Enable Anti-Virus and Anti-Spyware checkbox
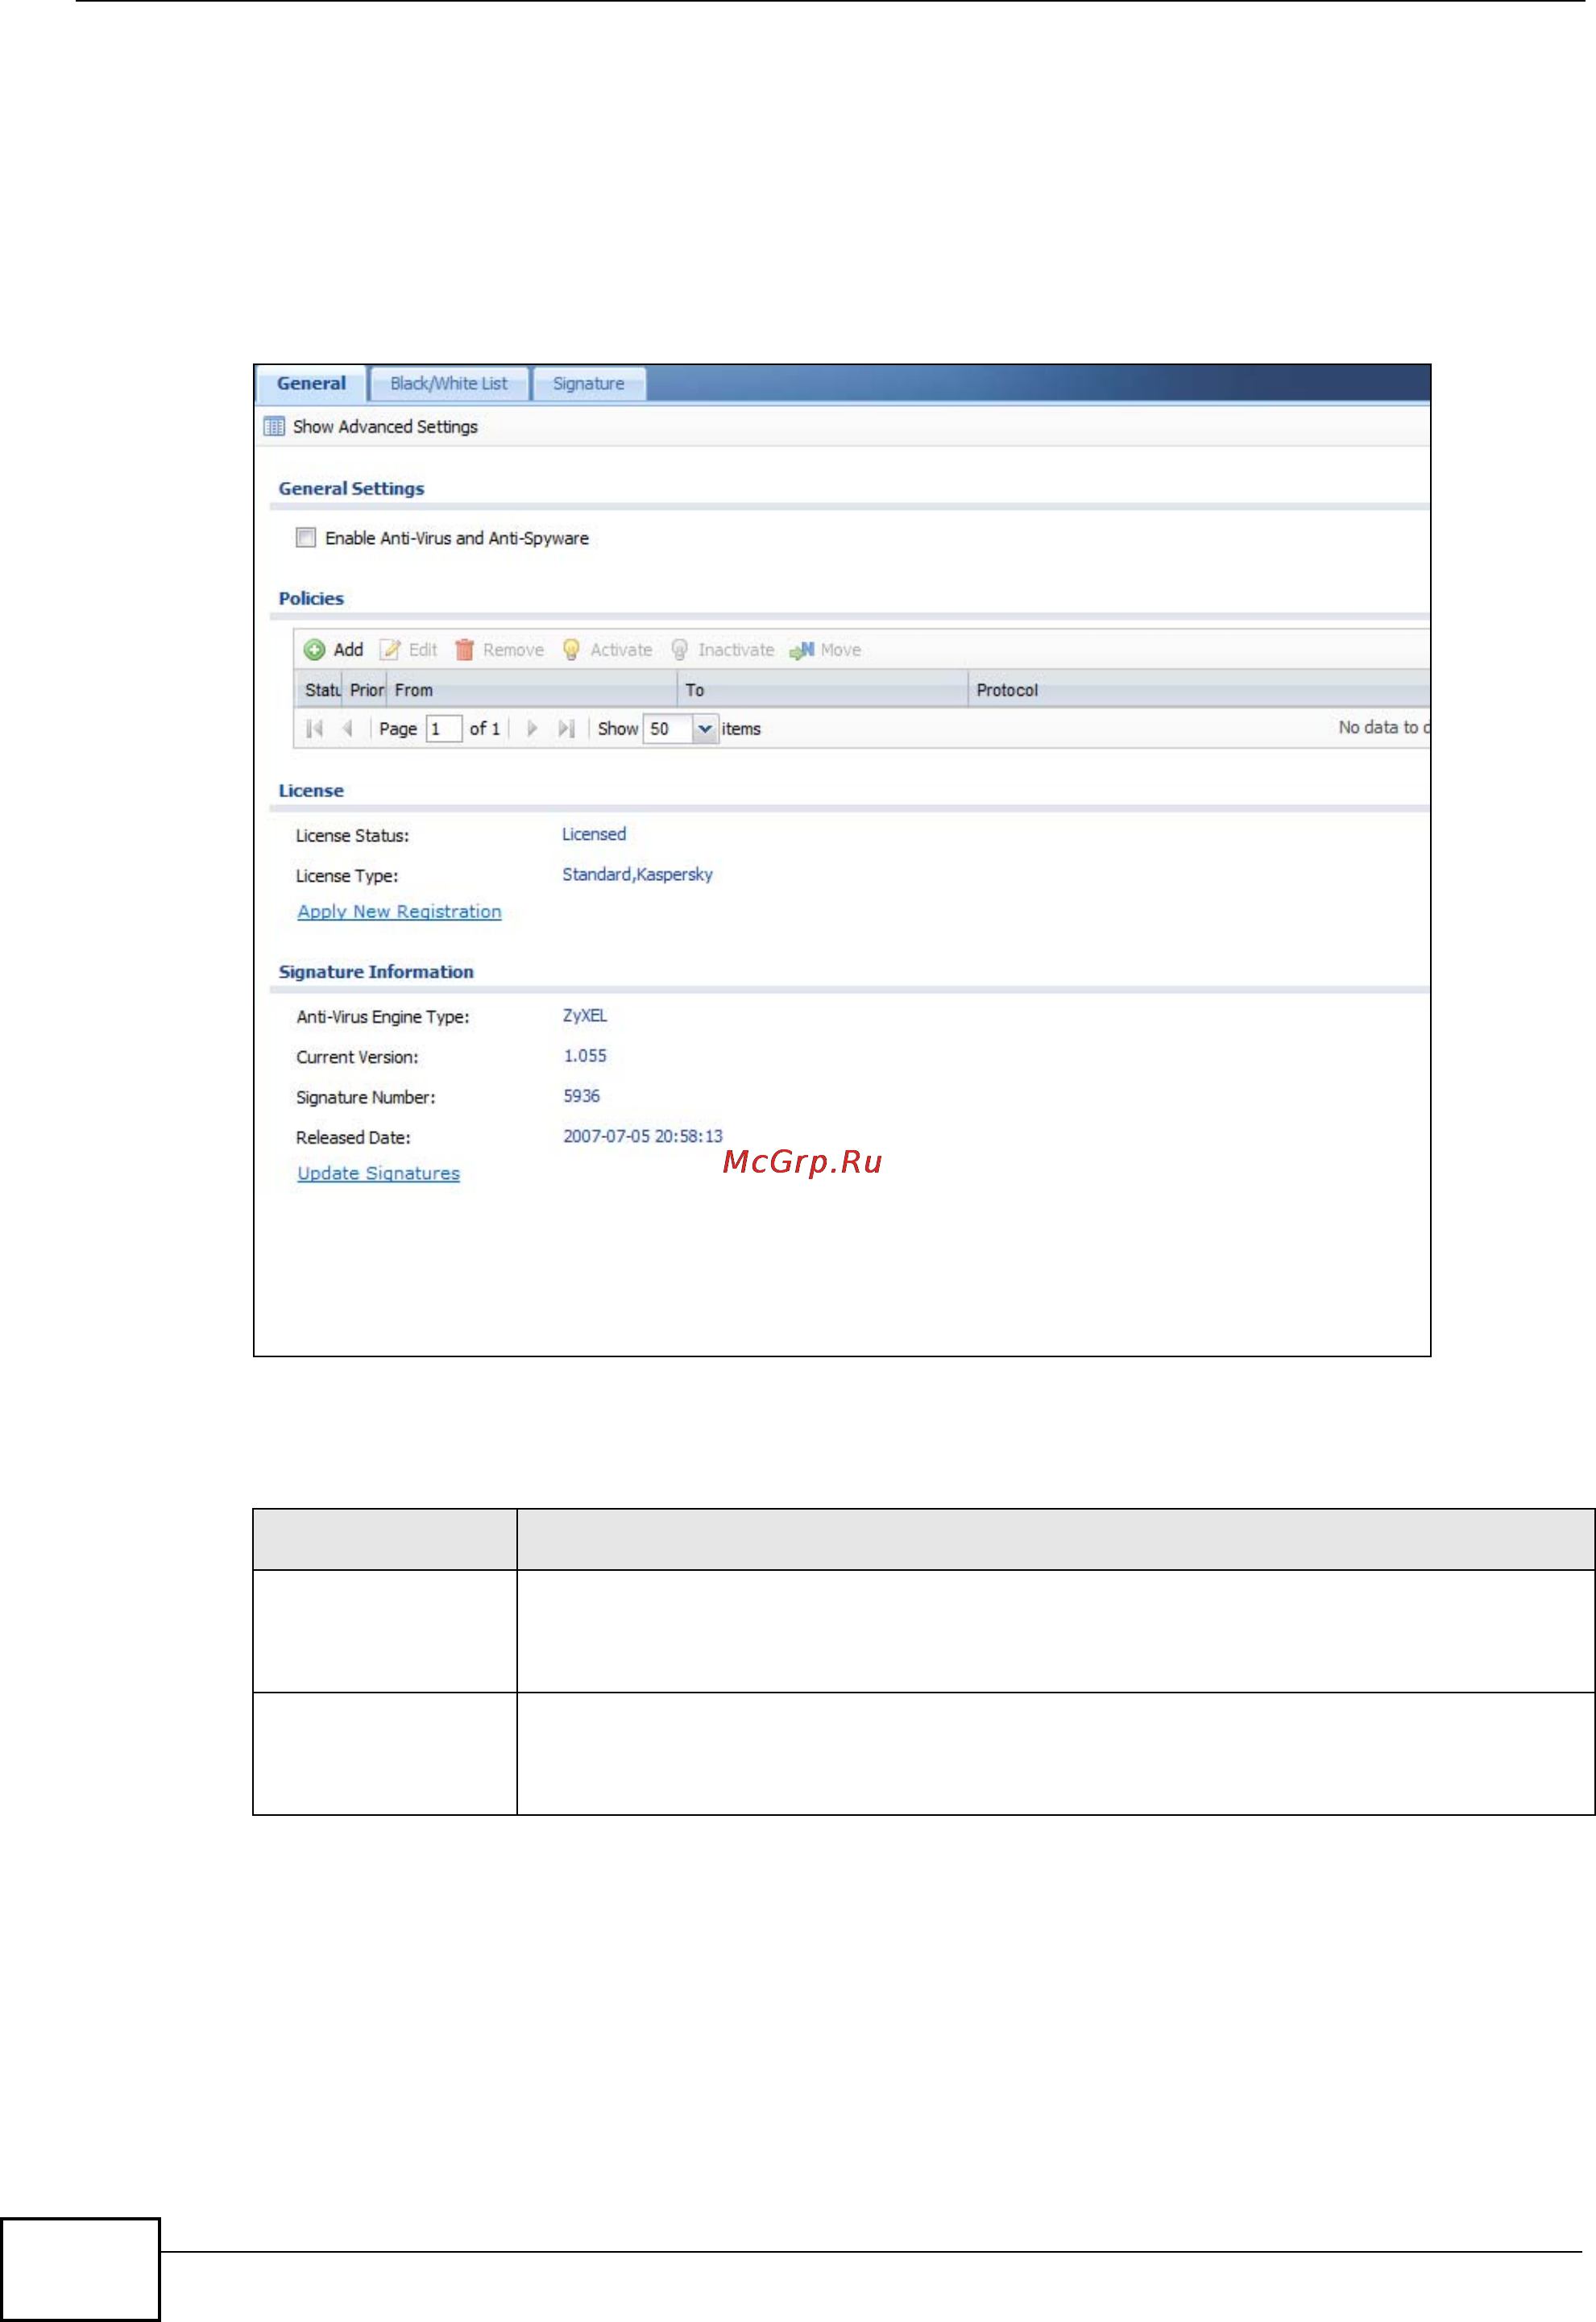 306,538
